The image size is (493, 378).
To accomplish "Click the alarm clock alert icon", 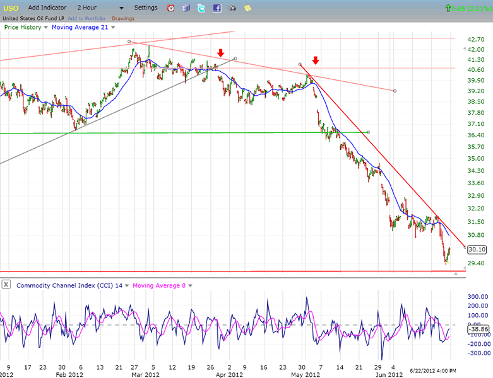I will [x=171, y=8].
